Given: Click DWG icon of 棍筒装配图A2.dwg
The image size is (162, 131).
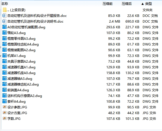Looking at the screenshot, I should pyautogui.click(x=4, y=50).
